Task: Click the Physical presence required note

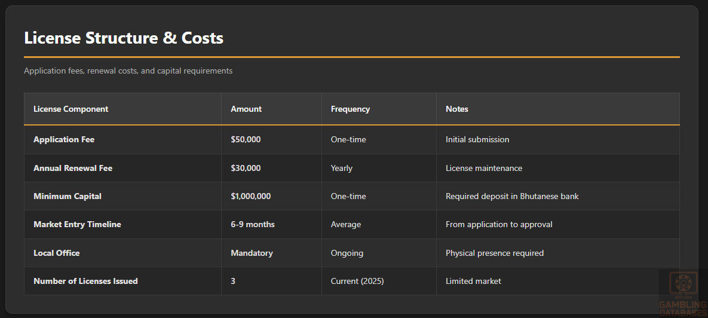Action: (495, 253)
